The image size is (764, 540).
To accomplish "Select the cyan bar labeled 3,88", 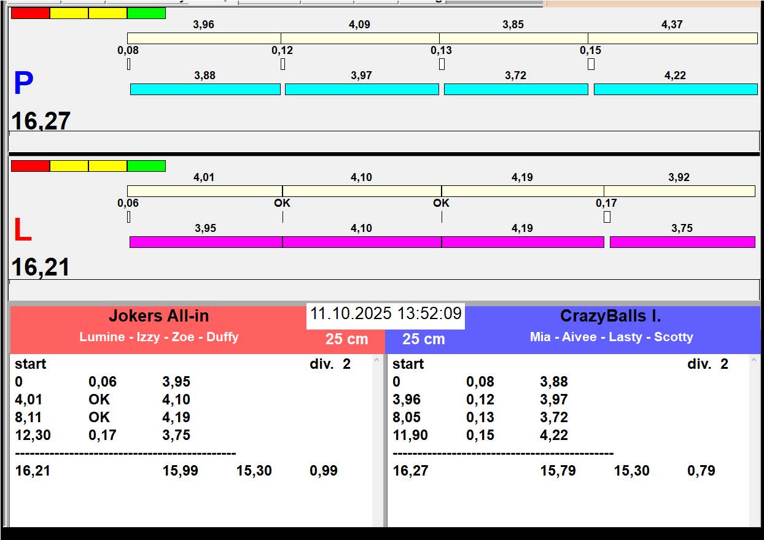I will tap(205, 89).
